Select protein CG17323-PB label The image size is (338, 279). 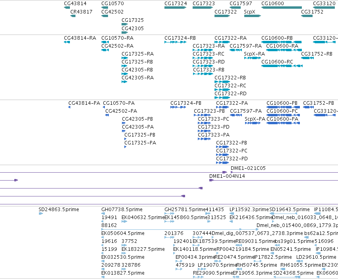(x=209, y=111)
